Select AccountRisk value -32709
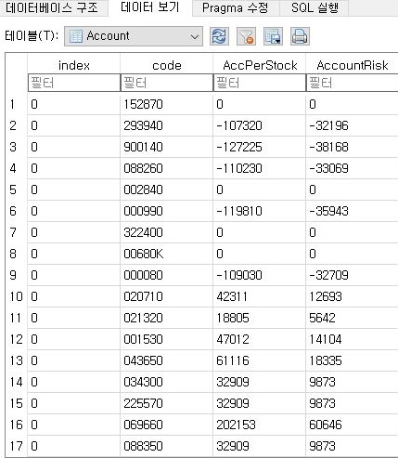Image resolution: width=398 pixels, height=458 pixels. [x=352, y=275]
